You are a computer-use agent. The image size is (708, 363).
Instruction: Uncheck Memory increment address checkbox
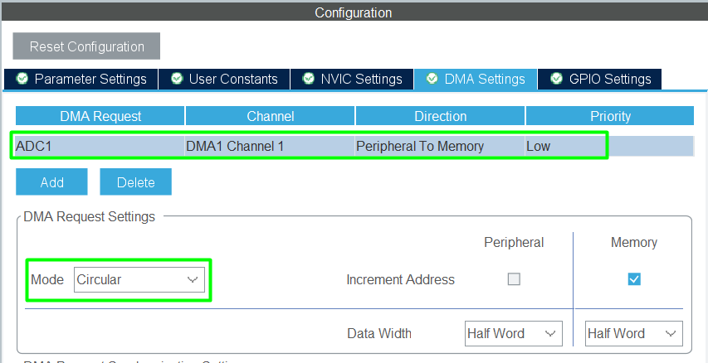(634, 279)
